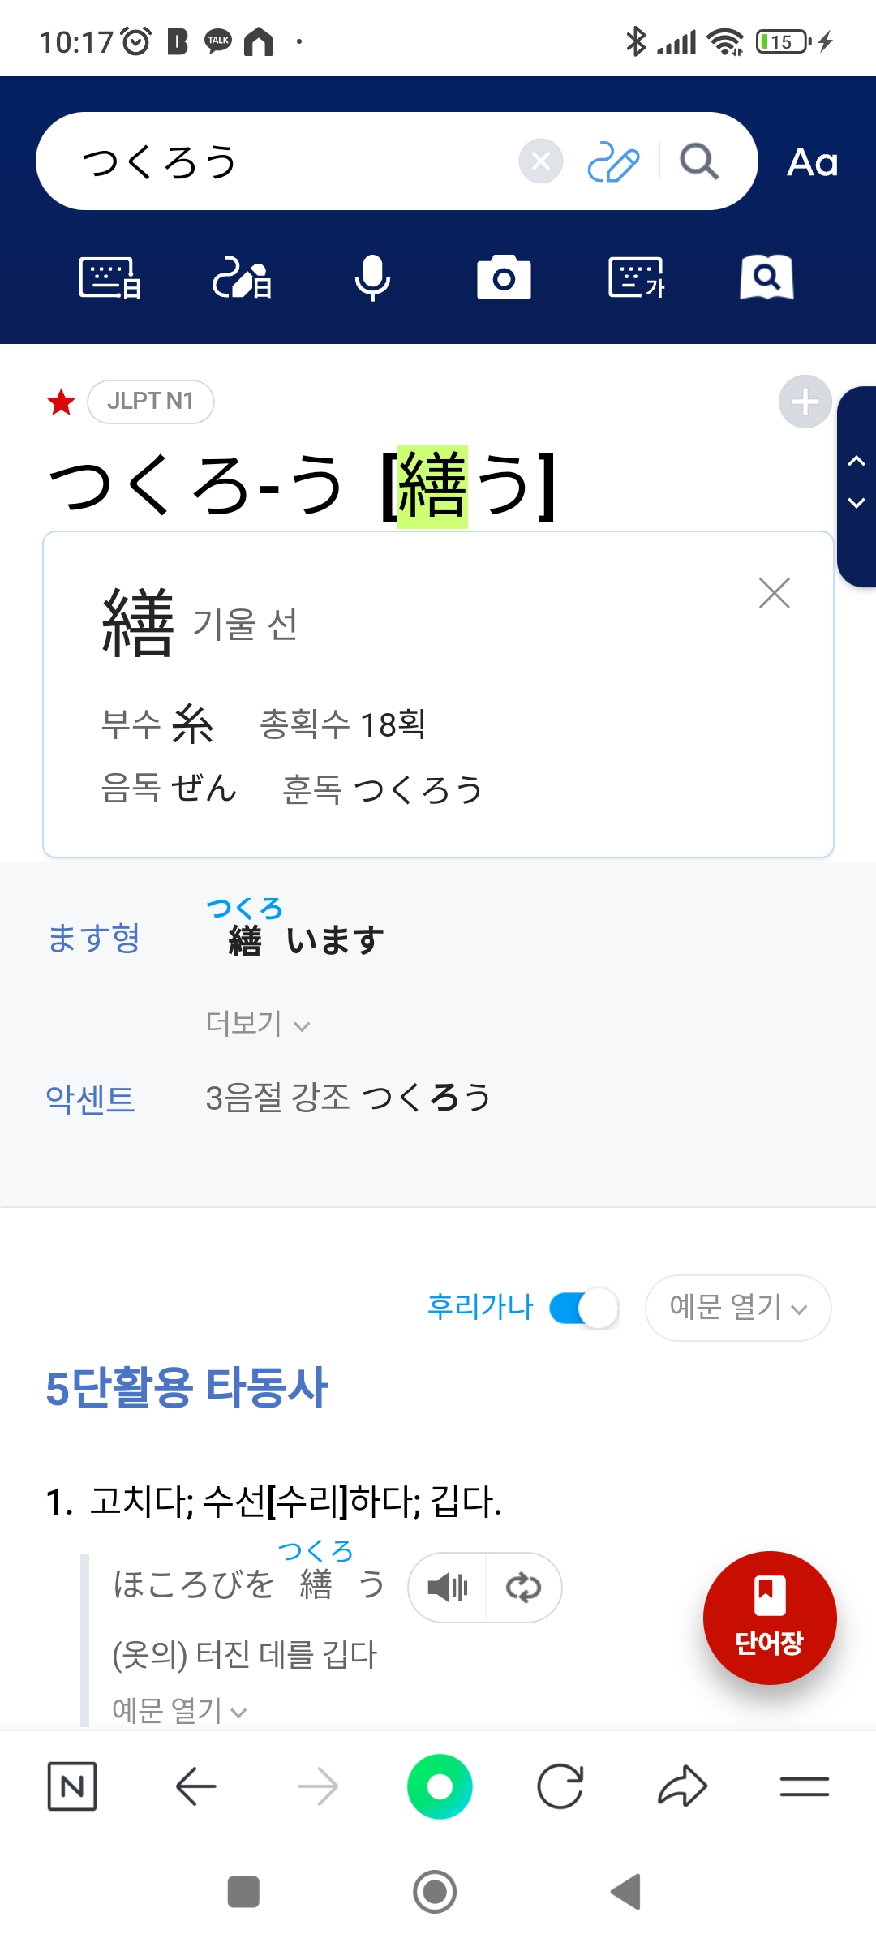Open the Aa font size setting
This screenshot has height=1947, width=876.
point(812,162)
